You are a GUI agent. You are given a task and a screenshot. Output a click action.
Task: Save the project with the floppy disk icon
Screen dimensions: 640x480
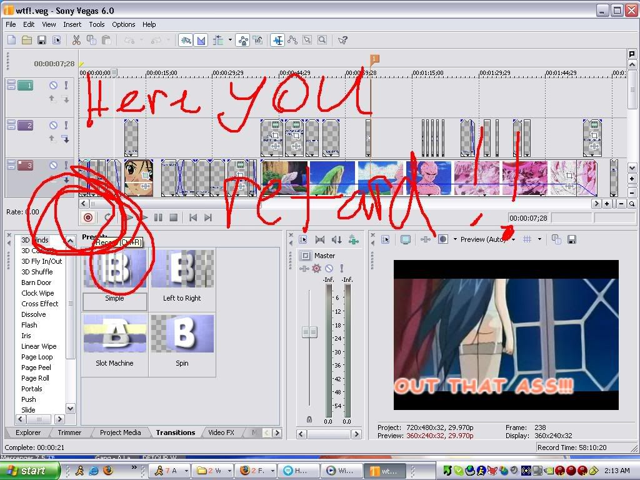[x=41, y=40]
